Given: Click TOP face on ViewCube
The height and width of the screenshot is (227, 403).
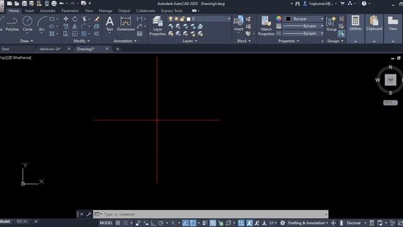Looking at the screenshot, I should point(390,80).
